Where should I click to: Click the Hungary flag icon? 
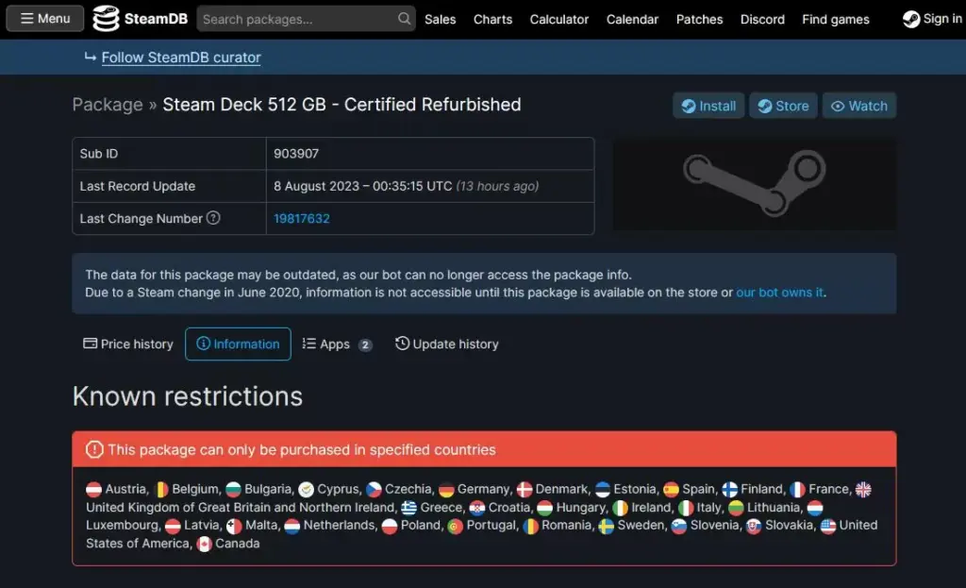[x=544, y=509]
